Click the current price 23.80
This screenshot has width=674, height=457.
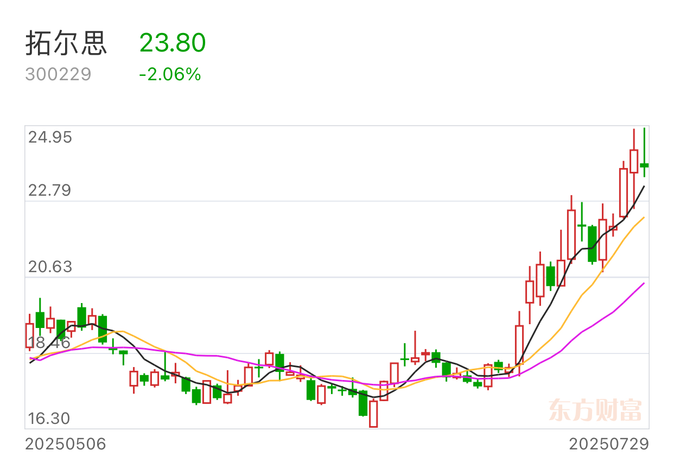[173, 43]
